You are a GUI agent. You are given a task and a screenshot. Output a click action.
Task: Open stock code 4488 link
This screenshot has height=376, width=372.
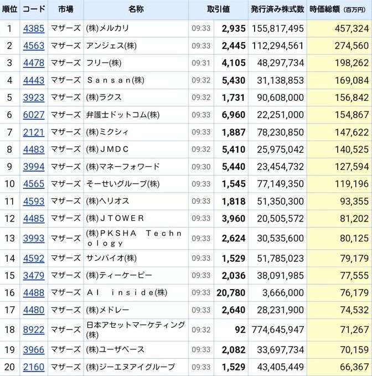tap(34, 293)
